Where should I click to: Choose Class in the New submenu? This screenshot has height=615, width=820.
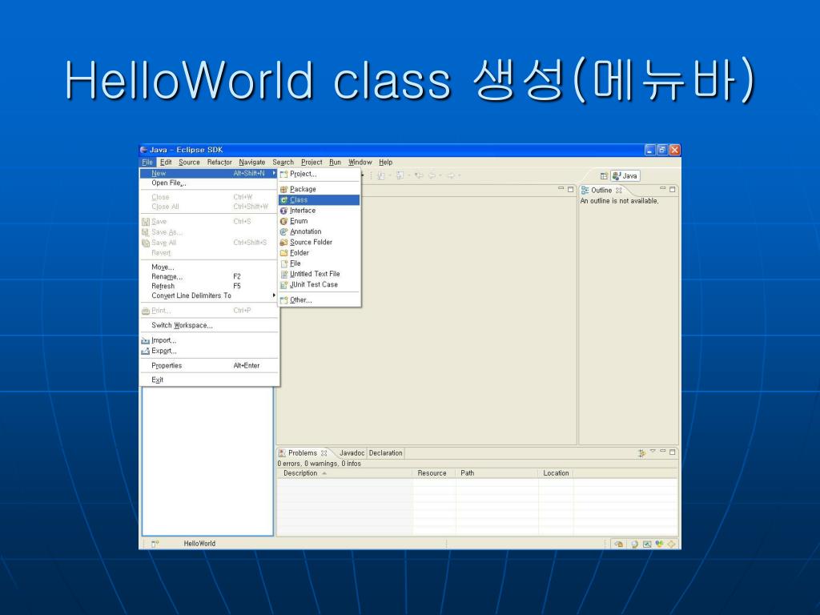pos(319,199)
